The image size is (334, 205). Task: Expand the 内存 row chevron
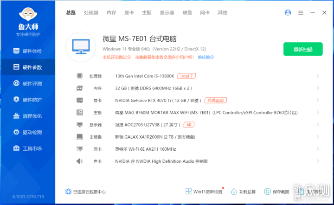coord(318,88)
